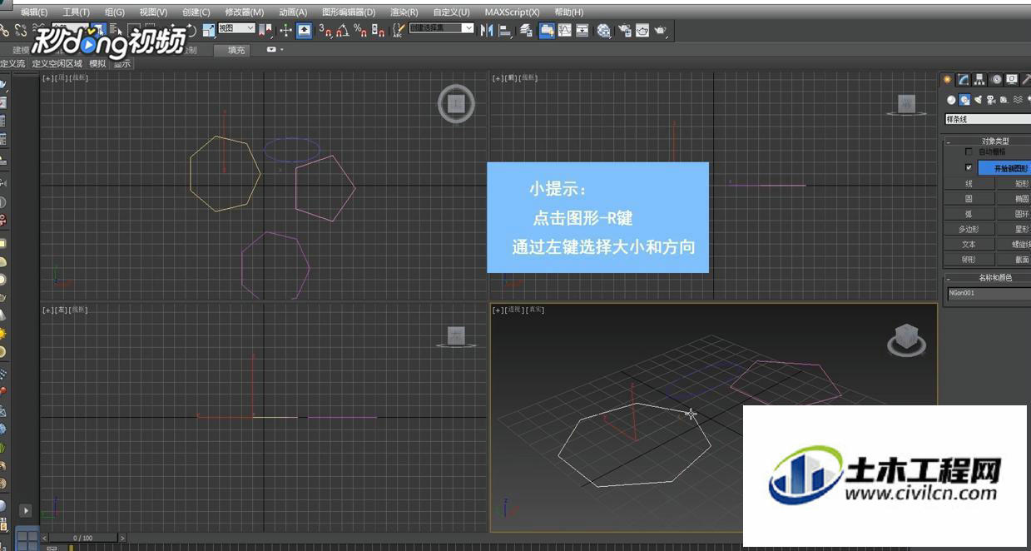Open the 工具(T) menu
The height and width of the screenshot is (551, 1031).
(x=77, y=12)
